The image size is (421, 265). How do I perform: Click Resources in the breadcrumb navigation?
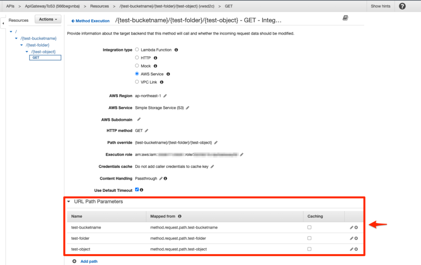(x=100, y=6)
